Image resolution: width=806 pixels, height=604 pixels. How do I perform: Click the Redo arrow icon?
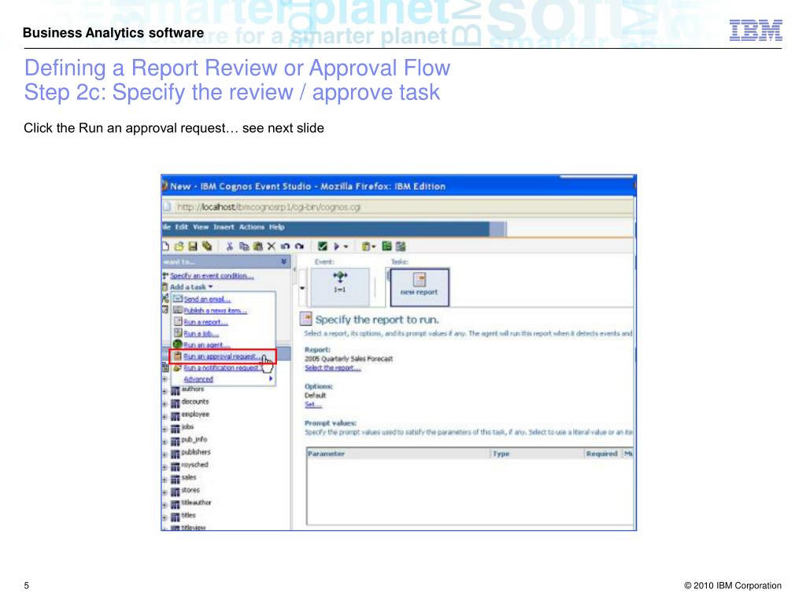pos(299,246)
